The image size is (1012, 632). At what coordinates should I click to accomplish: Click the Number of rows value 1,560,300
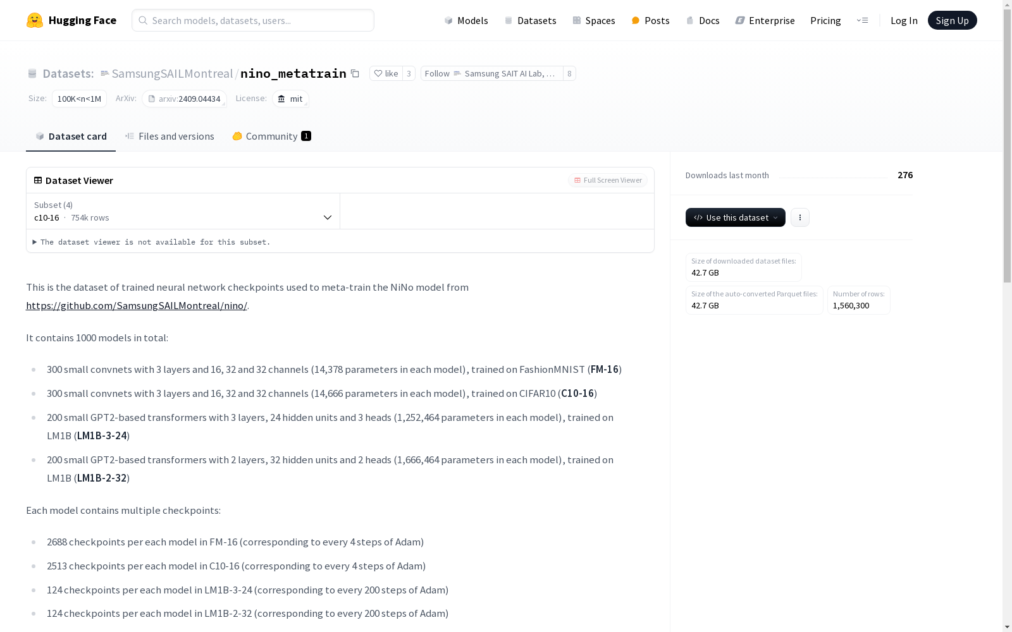click(851, 305)
